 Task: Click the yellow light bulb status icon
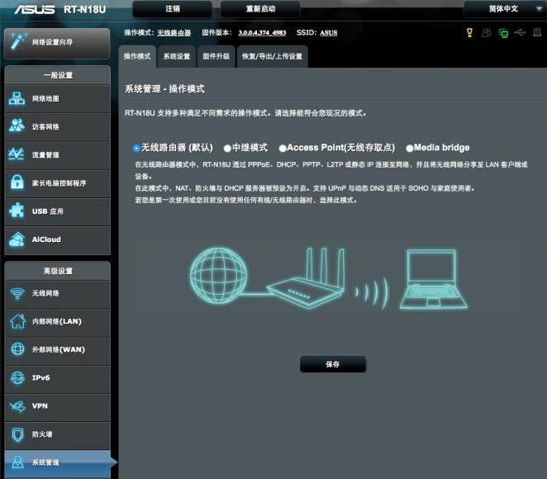469,33
